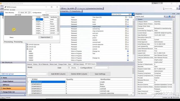Click the Properties panel vertical scrollbar
Viewport: 180px width, 101px height.
[x=174, y=57]
